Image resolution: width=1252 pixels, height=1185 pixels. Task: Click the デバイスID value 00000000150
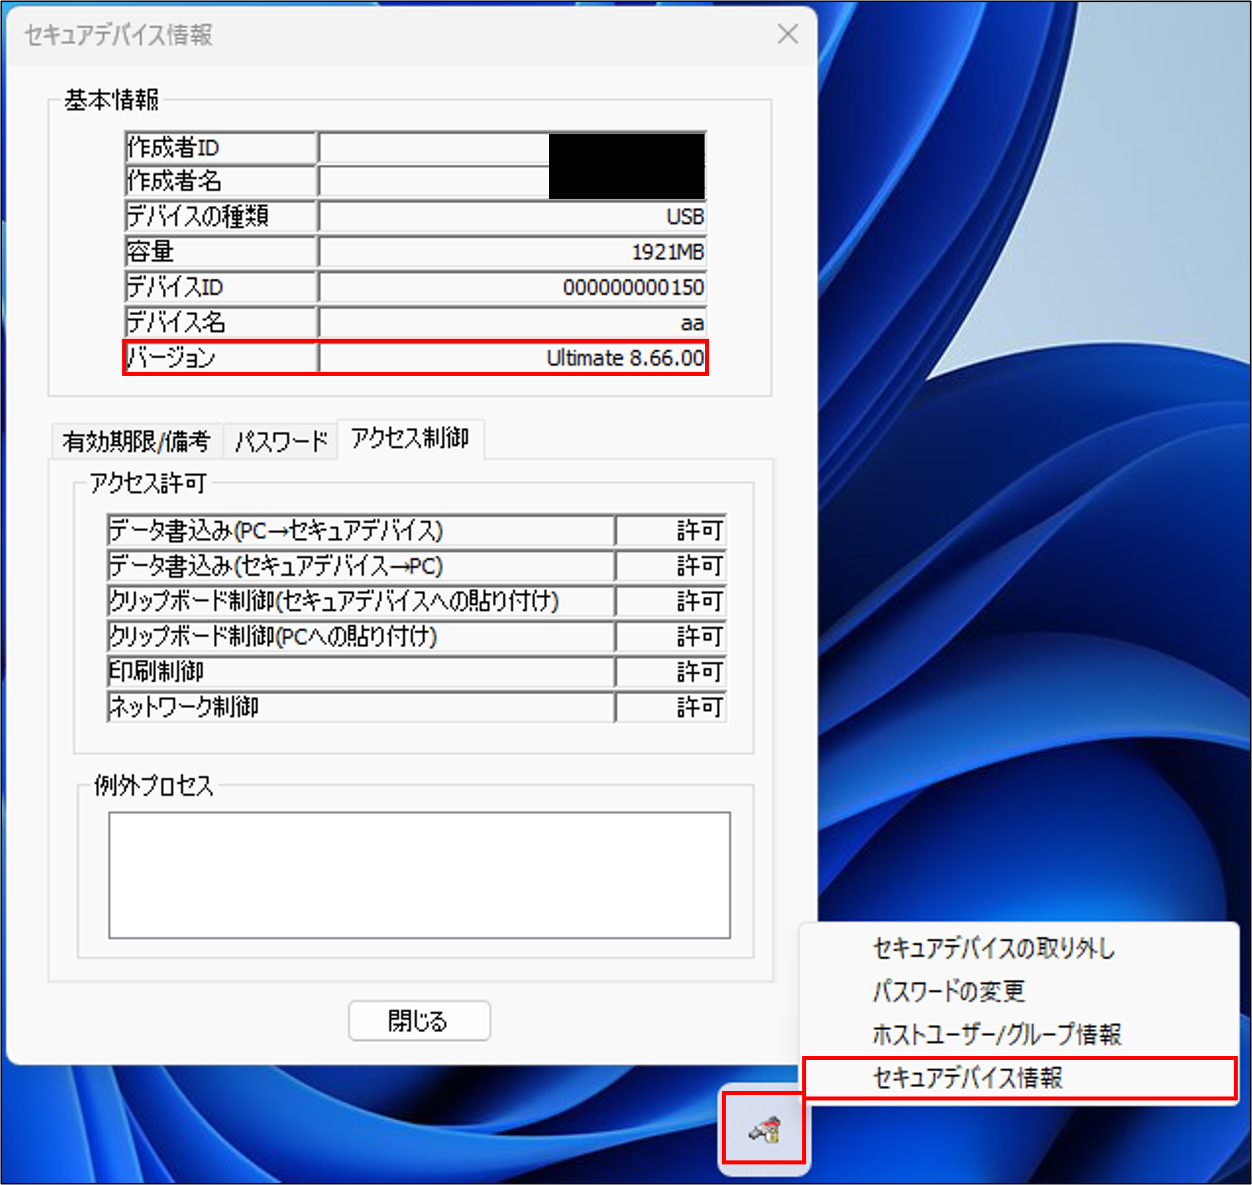512,287
